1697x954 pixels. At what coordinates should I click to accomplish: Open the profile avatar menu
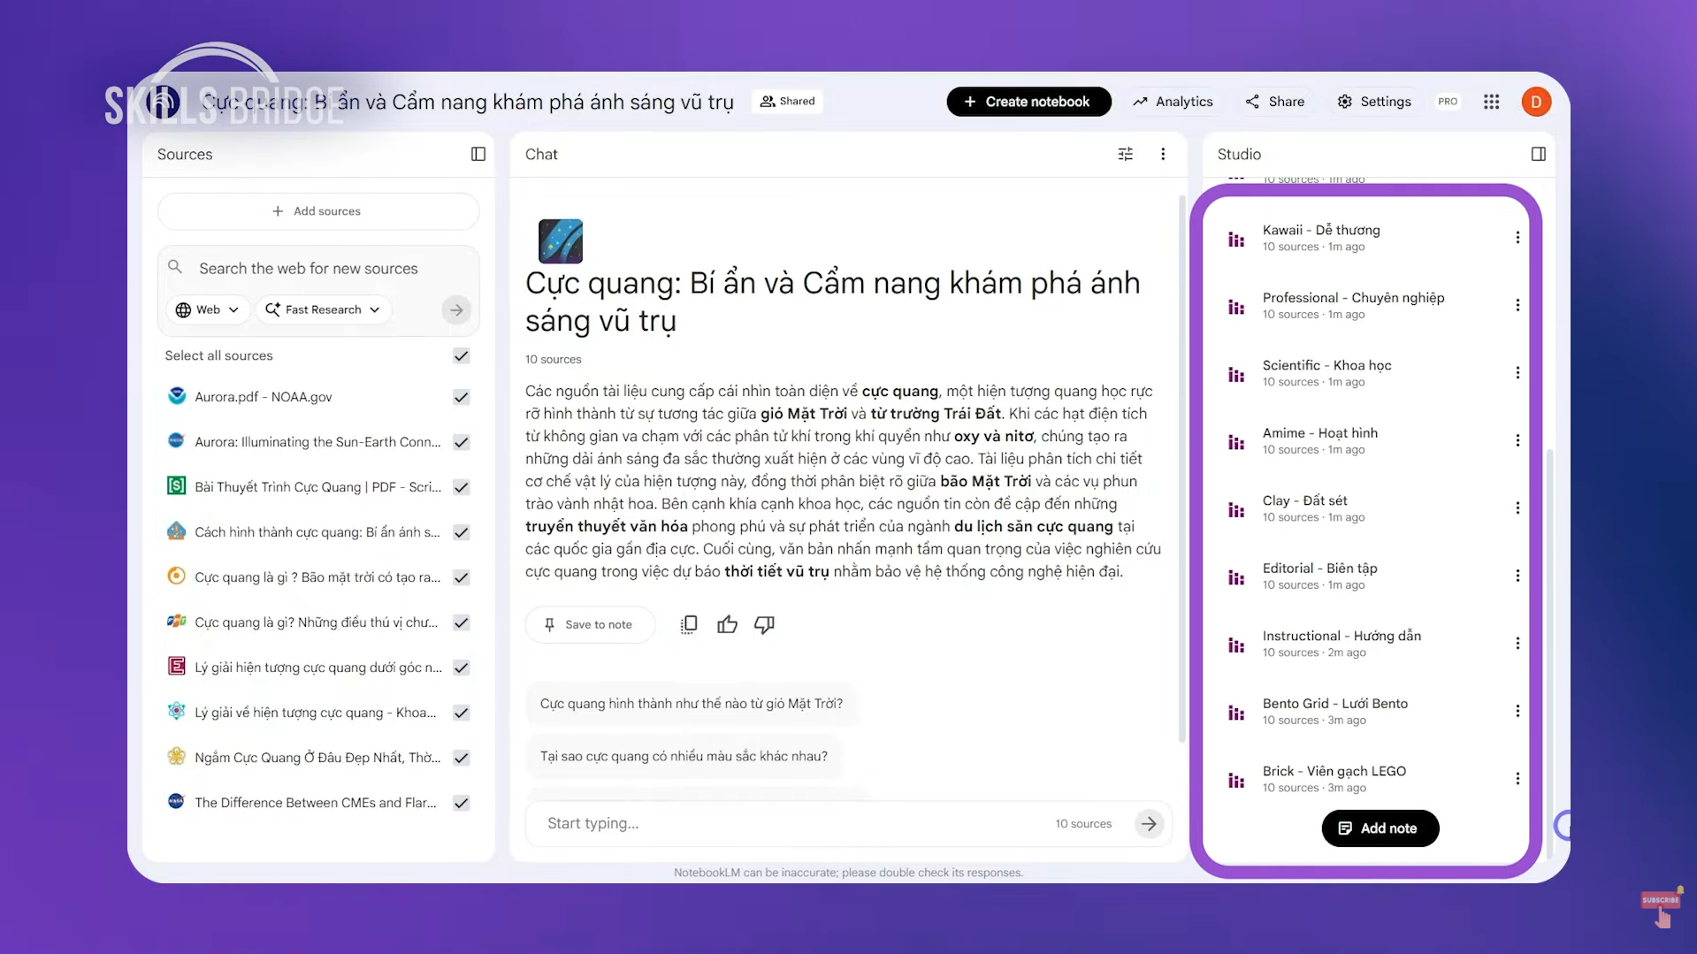pyautogui.click(x=1536, y=101)
